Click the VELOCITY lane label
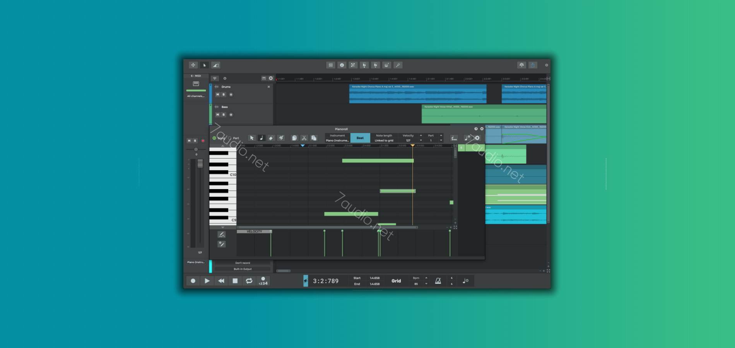Screen dimensions: 735x348 [254, 232]
